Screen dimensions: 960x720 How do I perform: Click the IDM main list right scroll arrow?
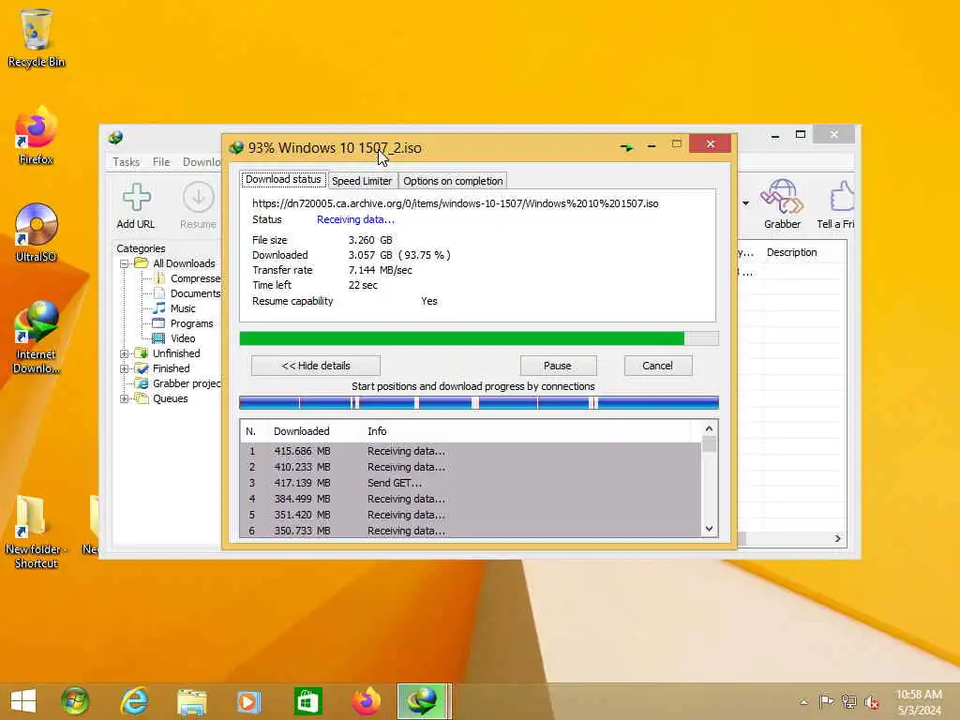837,539
